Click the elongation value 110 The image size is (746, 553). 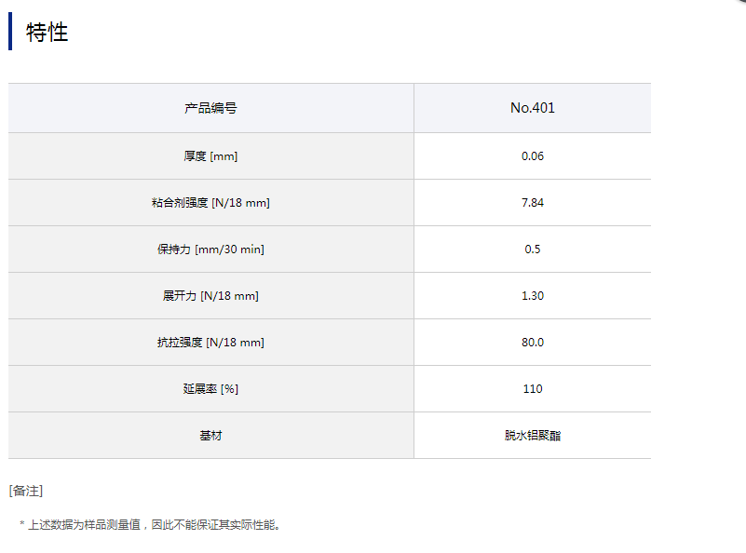coord(532,389)
